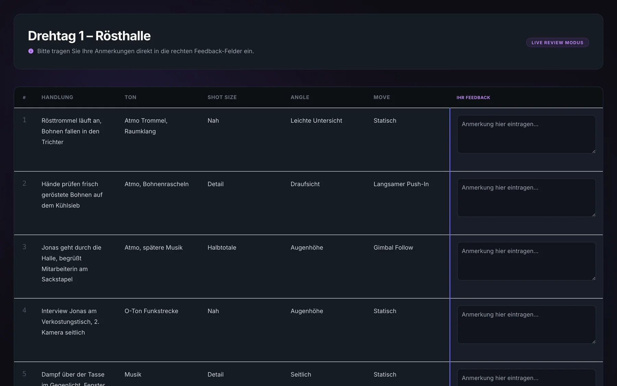
Task: Click the Atmo Trommel, Raumklang sound cell
Action: pyautogui.click(x=146, y=126)
